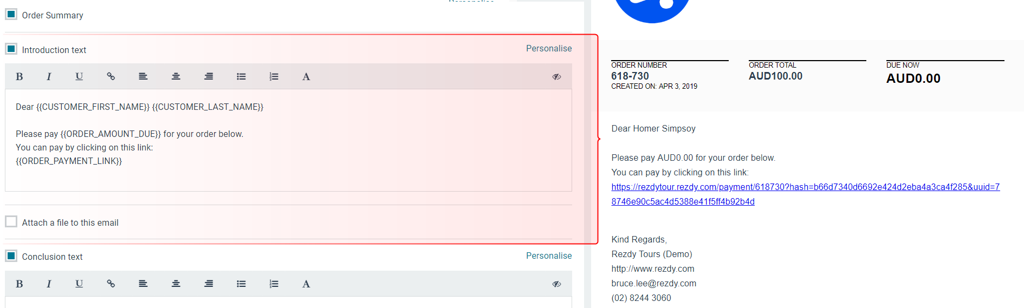The height and width of the screenshot is (308, 1024).
Task: Toggle Underline in the Conclusion text toolbar
Action: [x=79, y=284]
